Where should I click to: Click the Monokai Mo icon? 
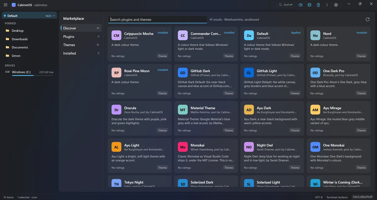(x=183, y=147)
